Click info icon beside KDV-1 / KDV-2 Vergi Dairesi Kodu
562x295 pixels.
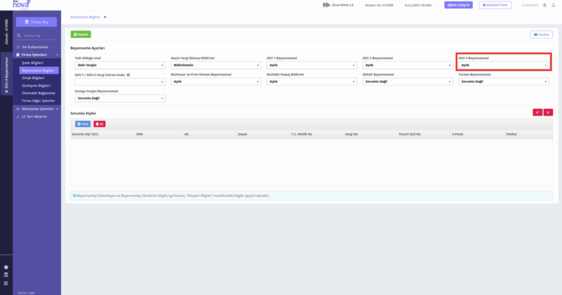[x=128, y=75]
